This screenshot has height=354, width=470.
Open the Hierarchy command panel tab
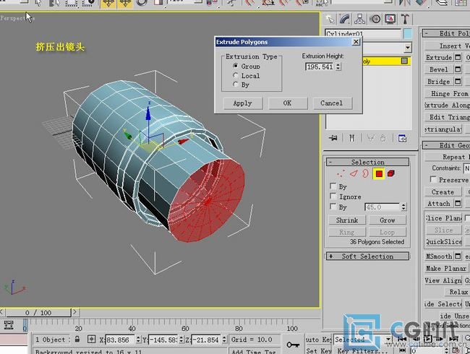(x=359, y=20)
